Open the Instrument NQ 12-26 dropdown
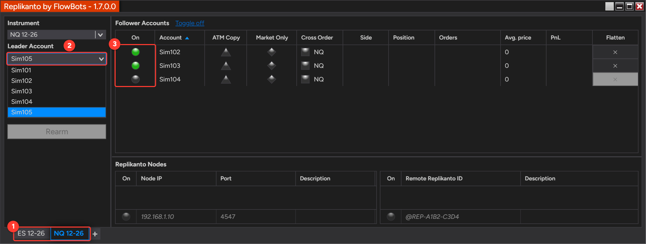 click(x=56, y=35)
